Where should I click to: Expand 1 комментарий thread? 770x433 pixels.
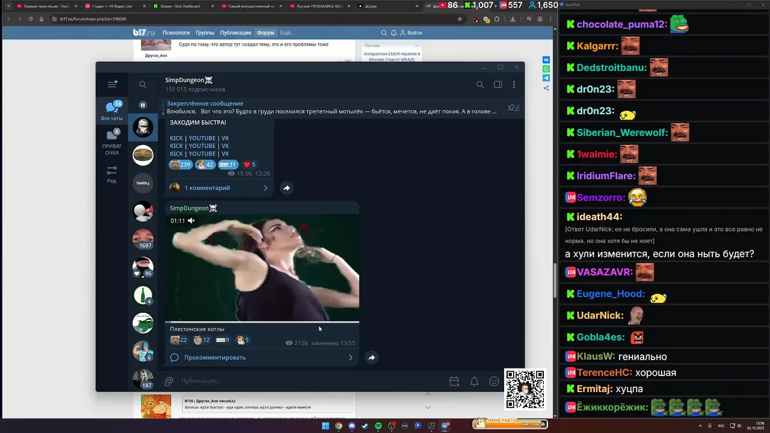[219, 188]
